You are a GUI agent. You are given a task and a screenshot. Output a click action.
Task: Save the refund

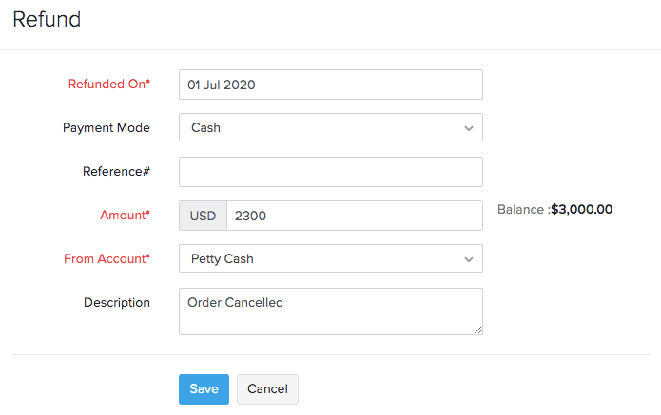point(204,389)
